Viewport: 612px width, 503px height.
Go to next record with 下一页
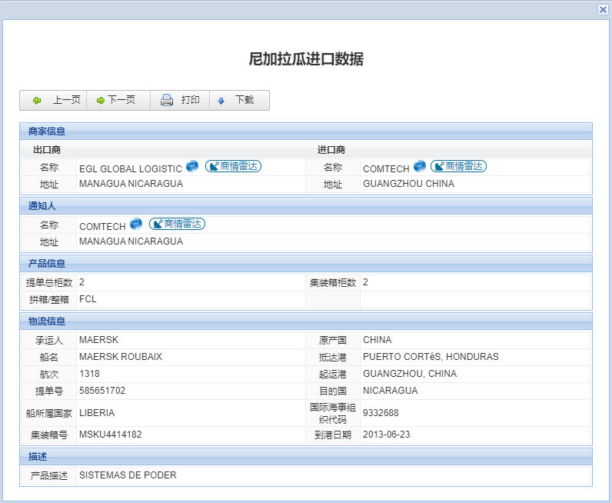click(118, 100)
